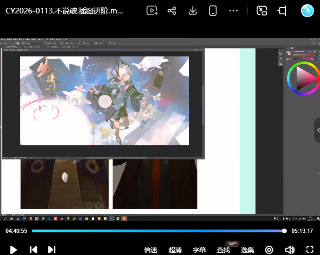Click the color wheel in the recorded painting app
Screen dimensions: 320x255
coord(303,78)
